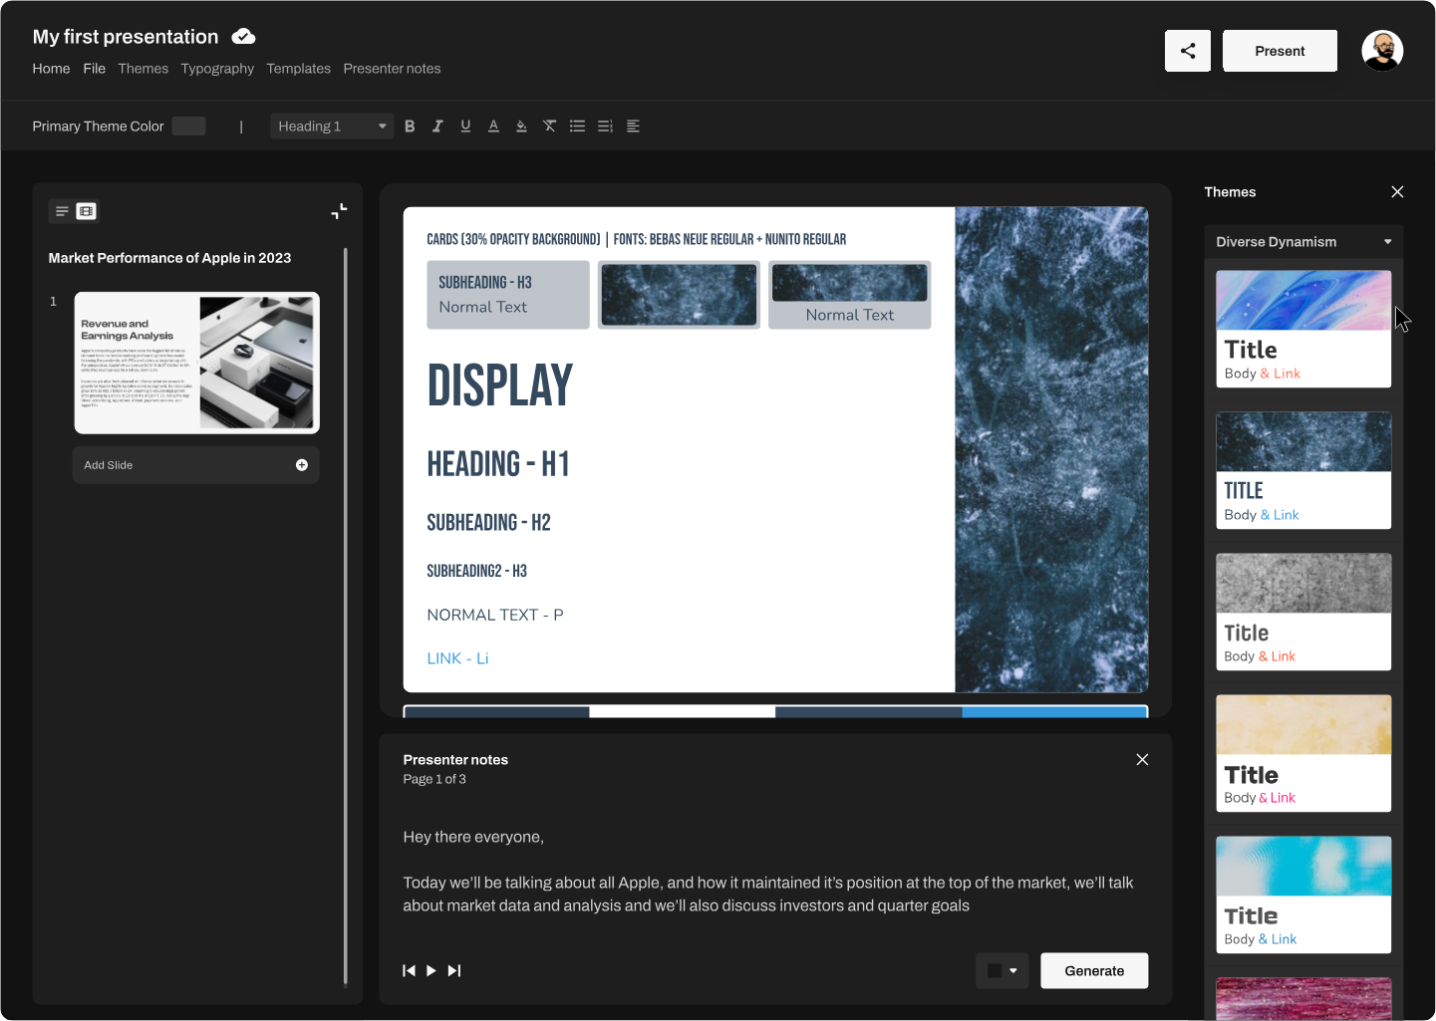
Task: Open the Presenter notes menu
Action: [x=392, y=69]
